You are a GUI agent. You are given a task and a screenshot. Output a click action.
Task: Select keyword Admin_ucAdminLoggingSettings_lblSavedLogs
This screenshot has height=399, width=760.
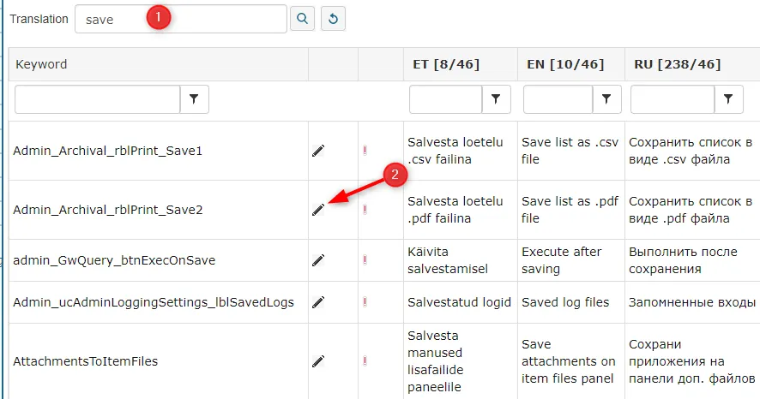pyautogui.click(x=154, y=302)
